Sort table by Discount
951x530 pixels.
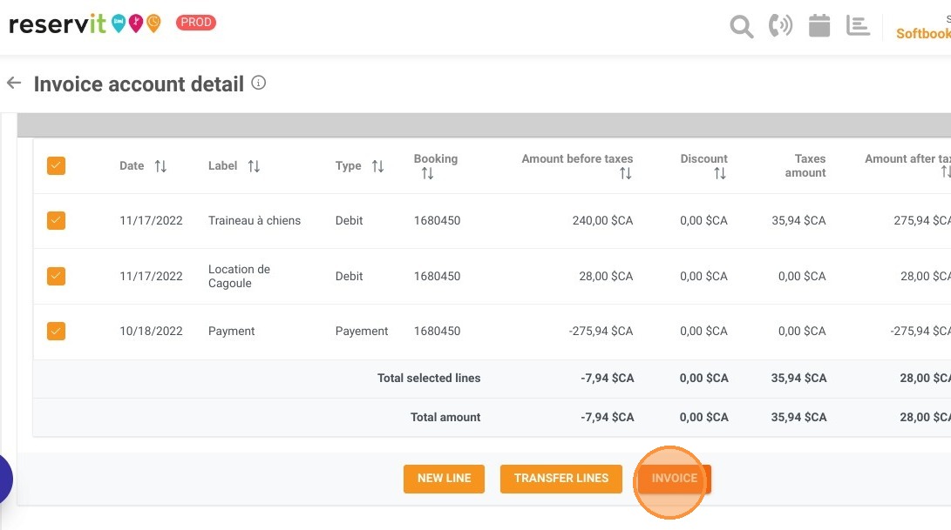click(x=719, y=174)
